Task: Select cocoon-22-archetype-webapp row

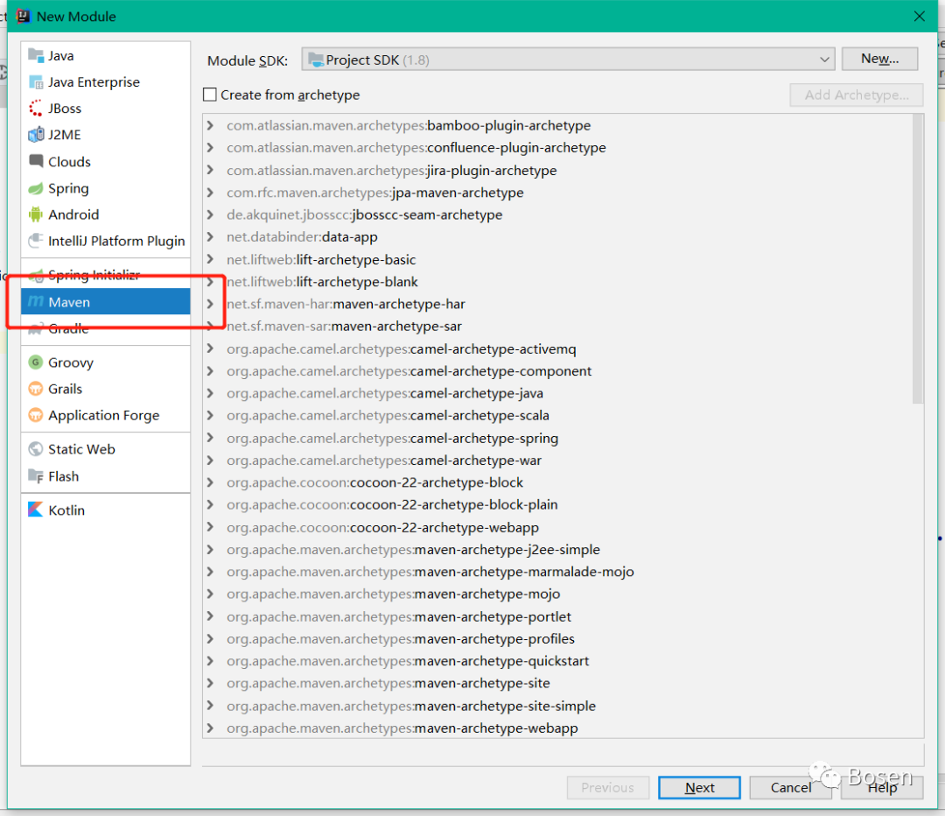Action: 557,527
